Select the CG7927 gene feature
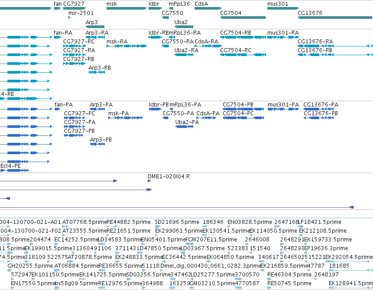The image size is (373, 290). [x=75, y=8]
